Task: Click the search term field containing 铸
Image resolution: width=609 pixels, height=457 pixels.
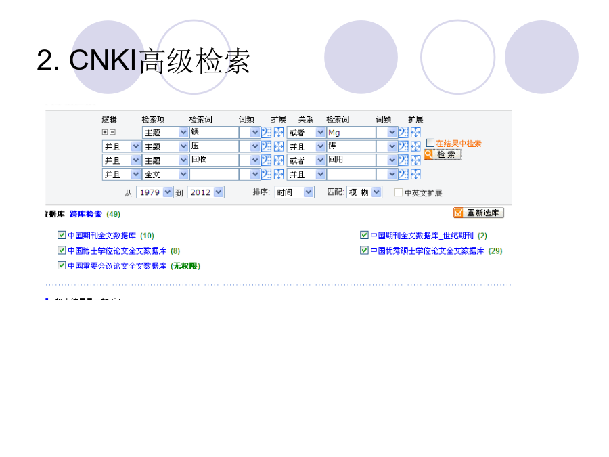Action: pyautogui.click(x=351, y=146)
